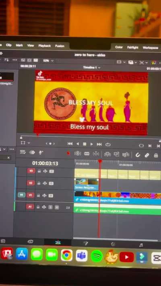The height and width of the screenshot is (286, 161).
Task: Select the A1 audio track button
Action: 30,207
